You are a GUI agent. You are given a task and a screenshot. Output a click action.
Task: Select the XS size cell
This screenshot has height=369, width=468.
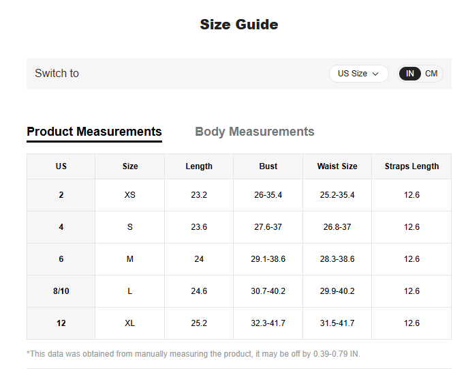coord(130,195)
